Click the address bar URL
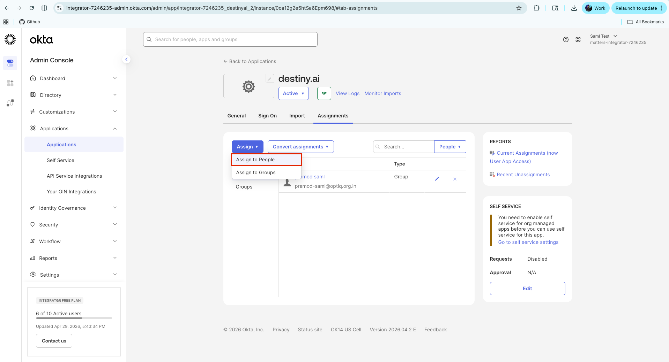Viewport: 669px width, 362px height. point(222,8)
